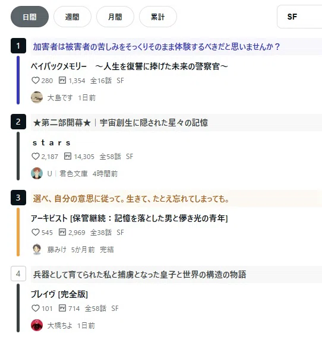Open ブレイヴ [完全版] novel link
The height and width of the screenshot is (340, 322).
[59, 294]
